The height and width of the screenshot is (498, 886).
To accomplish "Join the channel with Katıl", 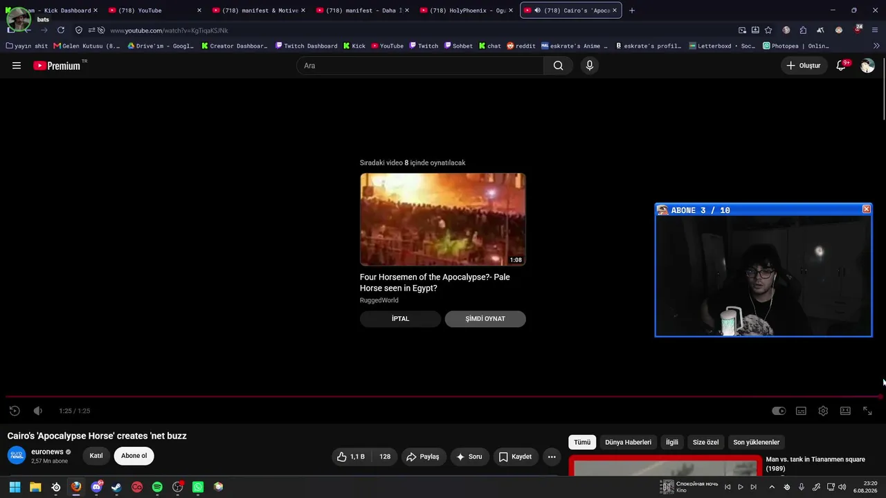I will [96, 456].
